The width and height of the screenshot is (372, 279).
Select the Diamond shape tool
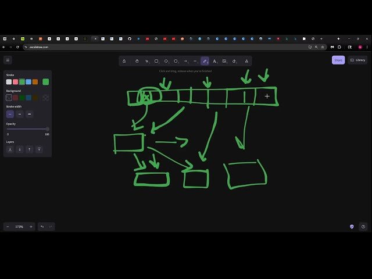coord(166,60)
